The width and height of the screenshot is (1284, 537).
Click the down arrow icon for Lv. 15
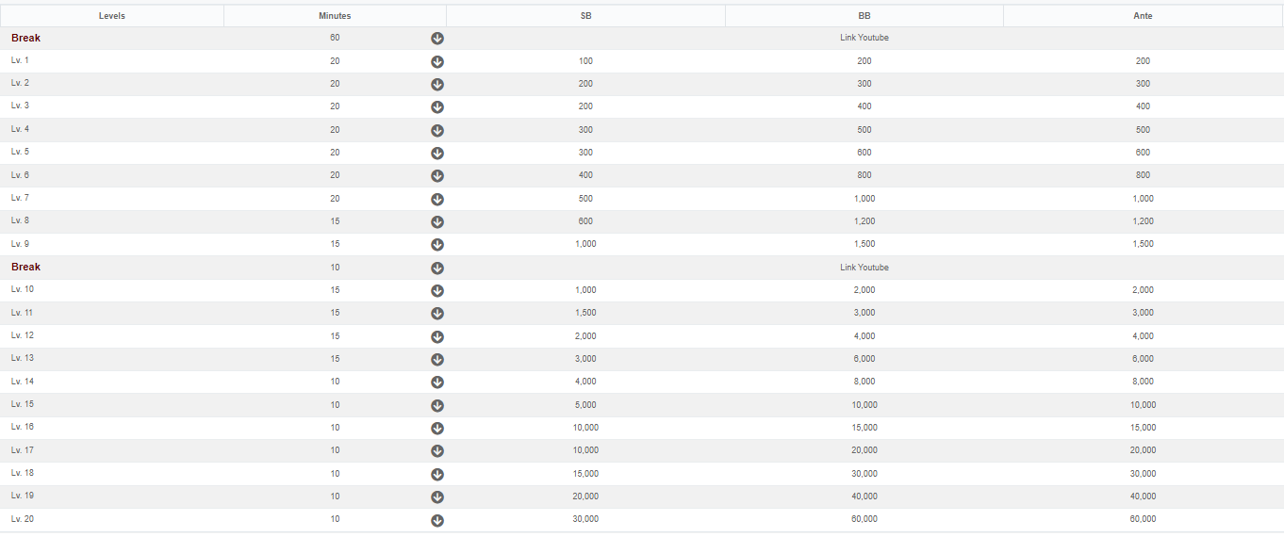437,405
